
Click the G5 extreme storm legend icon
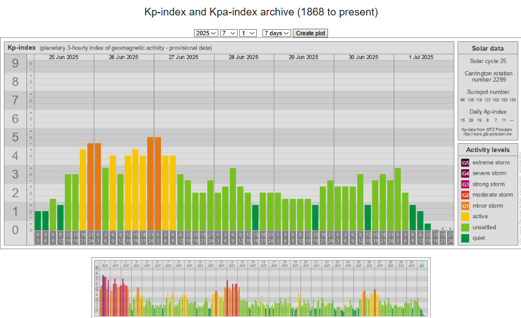pos(465,163)
